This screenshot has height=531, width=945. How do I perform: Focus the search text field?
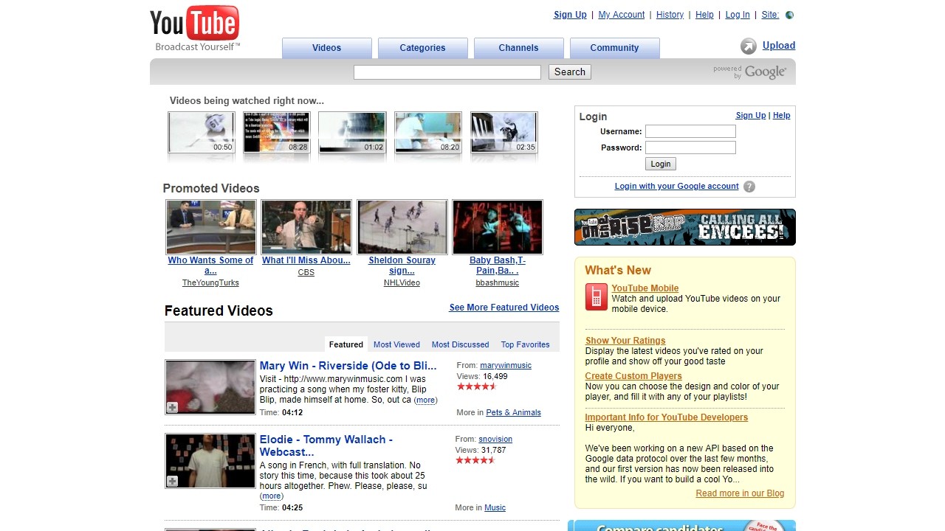[x=447, y=72]
